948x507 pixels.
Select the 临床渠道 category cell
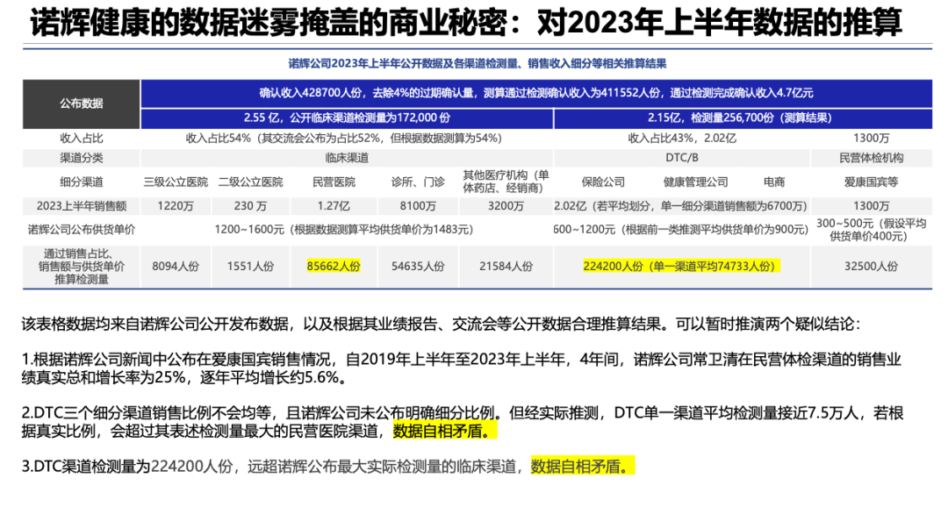point(346,158)
